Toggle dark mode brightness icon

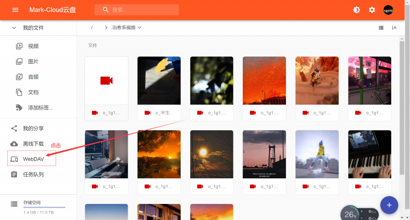[356, 10]
